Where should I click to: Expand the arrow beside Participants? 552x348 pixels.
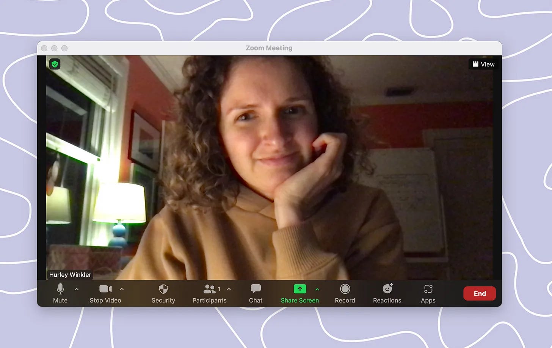(x=229, y=289)
